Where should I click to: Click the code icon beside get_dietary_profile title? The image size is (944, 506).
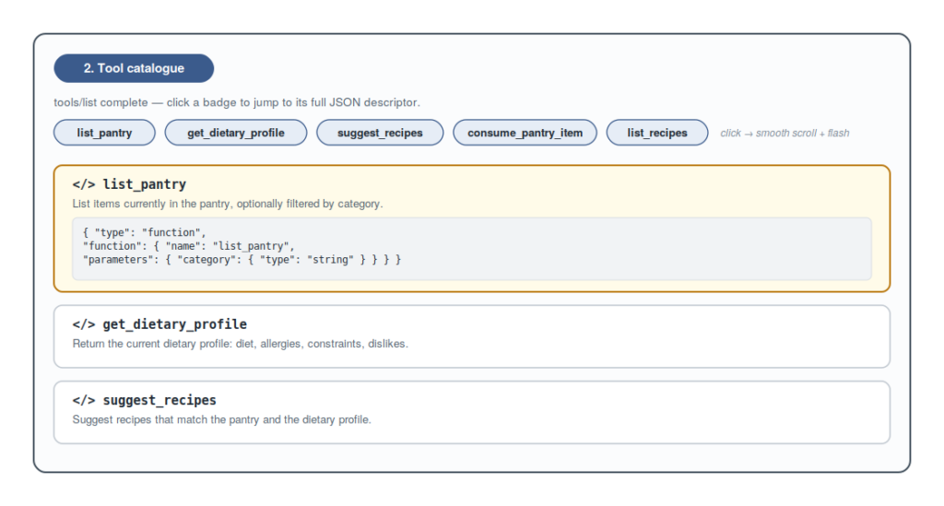pos(84,324)
